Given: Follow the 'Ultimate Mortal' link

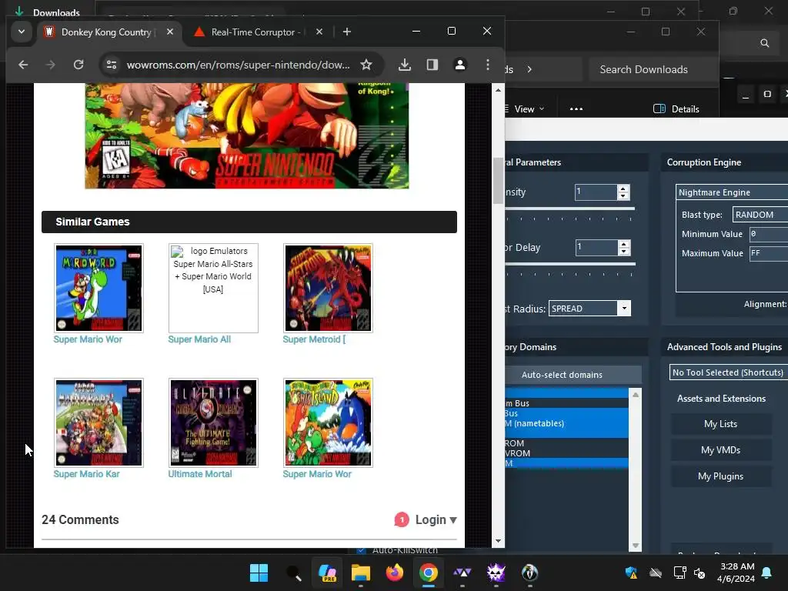Looking at the screenshot, I should click(x=200, y=474).
